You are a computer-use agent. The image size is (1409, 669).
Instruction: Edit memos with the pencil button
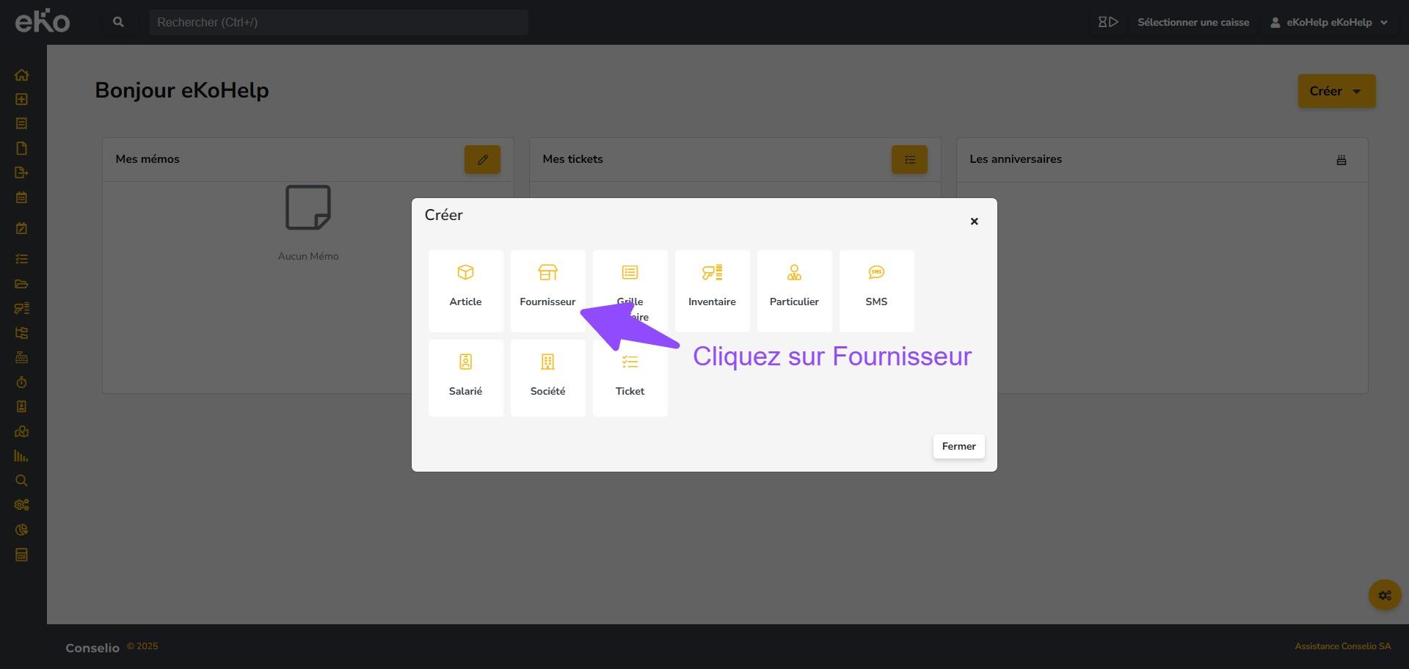coord(482,160)
